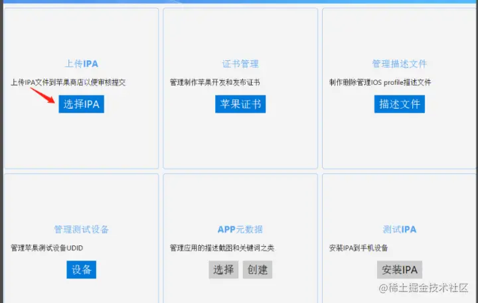478x303 pixels.
Task: Click the 选择 button under APP元数据
Action: click(224, 269)
